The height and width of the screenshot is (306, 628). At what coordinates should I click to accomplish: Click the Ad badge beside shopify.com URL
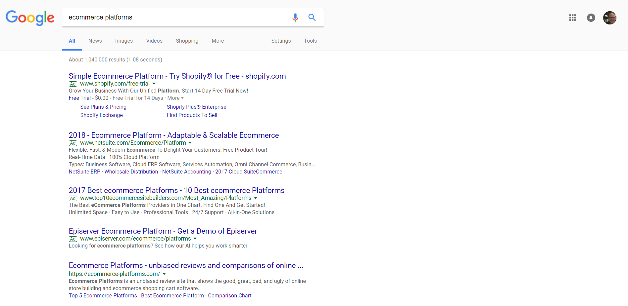click(x=73, y=84)
